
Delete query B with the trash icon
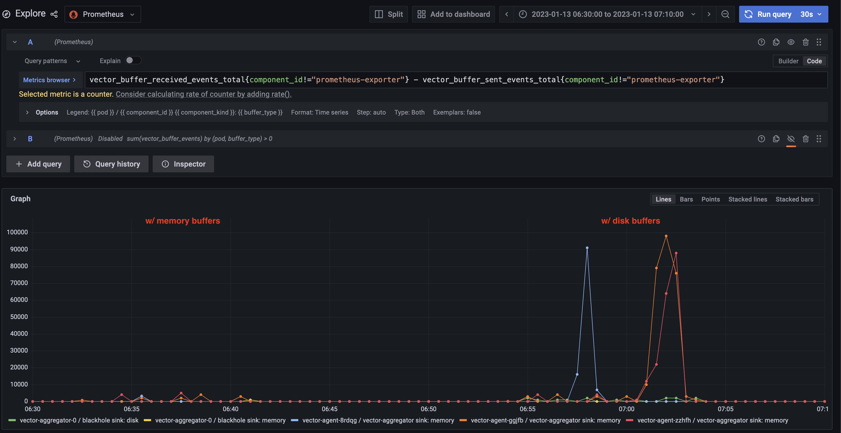[805, 138]
